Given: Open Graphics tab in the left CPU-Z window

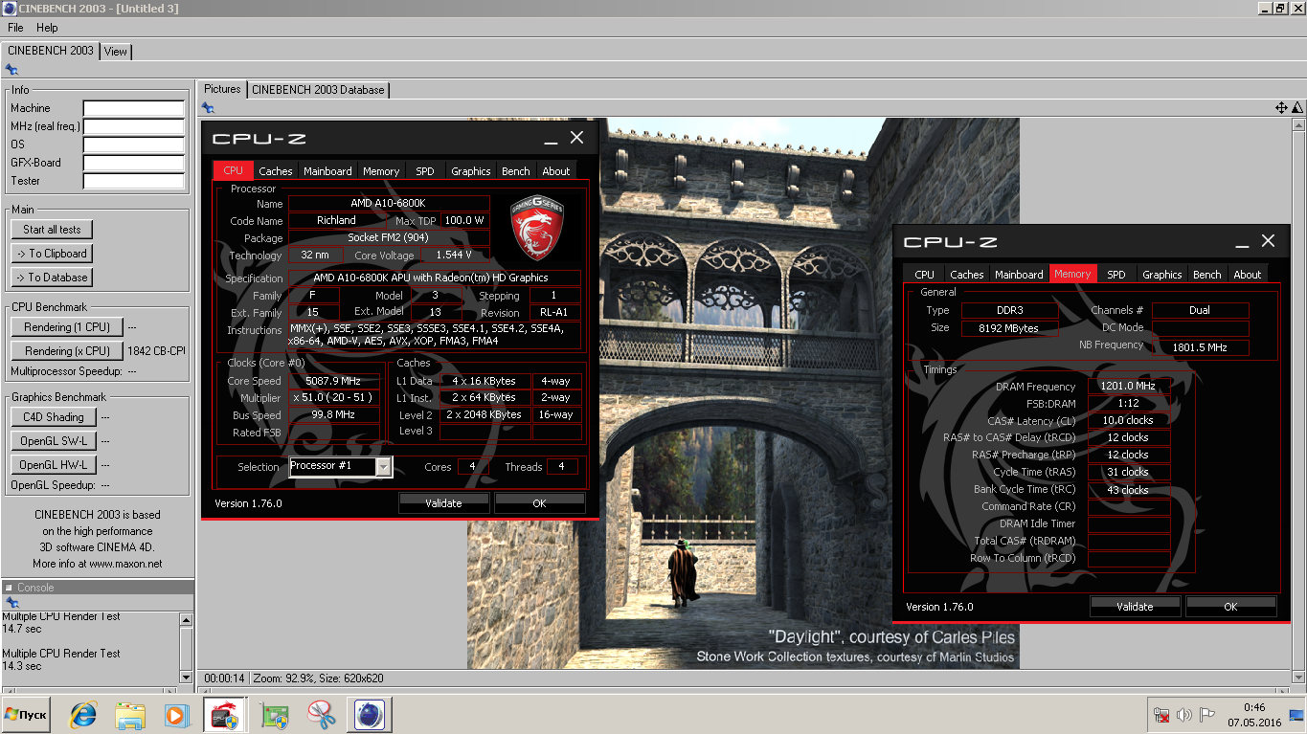Looking at the screenshot, I should (471, 171).
